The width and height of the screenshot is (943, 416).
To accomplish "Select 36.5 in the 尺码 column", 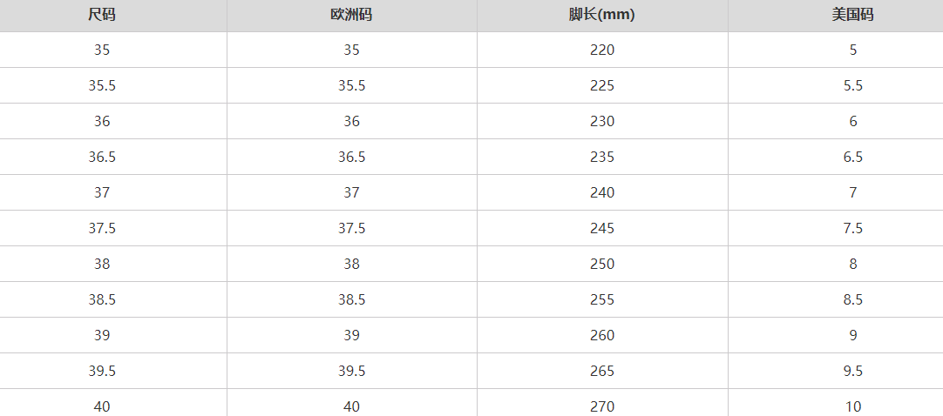I will pos(102,157).
